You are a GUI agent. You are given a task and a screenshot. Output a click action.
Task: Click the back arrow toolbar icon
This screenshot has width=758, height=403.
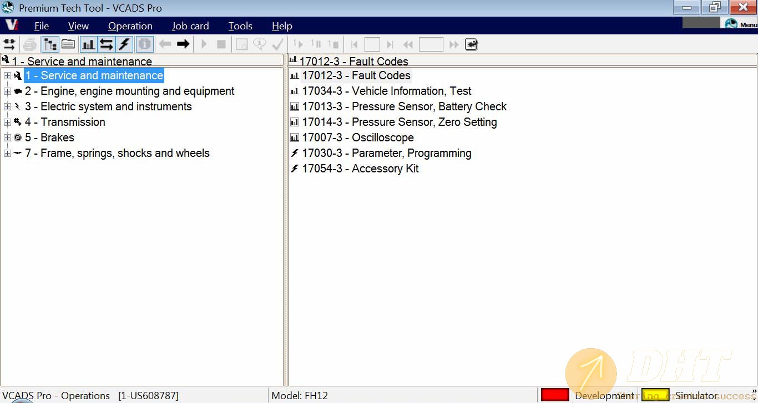pos(165,44)
